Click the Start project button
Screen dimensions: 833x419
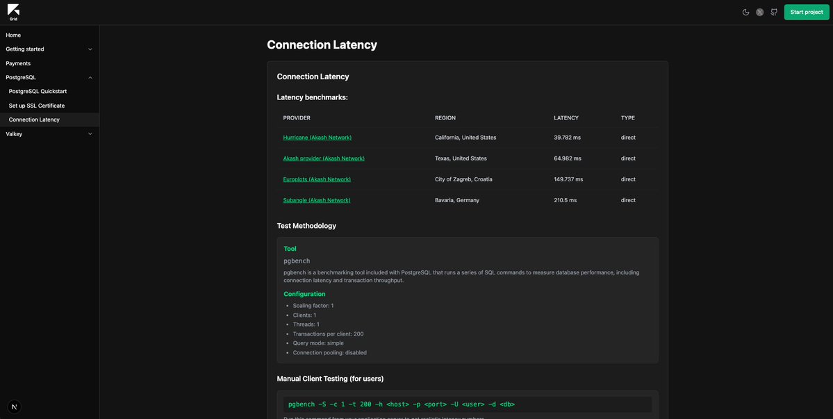[x=807, y=13]
